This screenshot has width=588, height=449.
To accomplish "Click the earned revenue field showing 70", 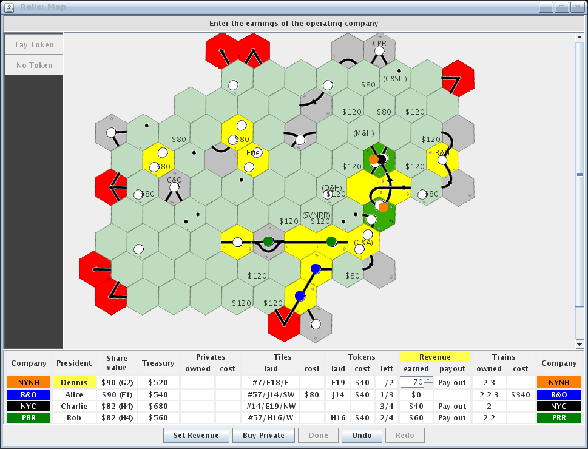I will click(x=412, y=382).
